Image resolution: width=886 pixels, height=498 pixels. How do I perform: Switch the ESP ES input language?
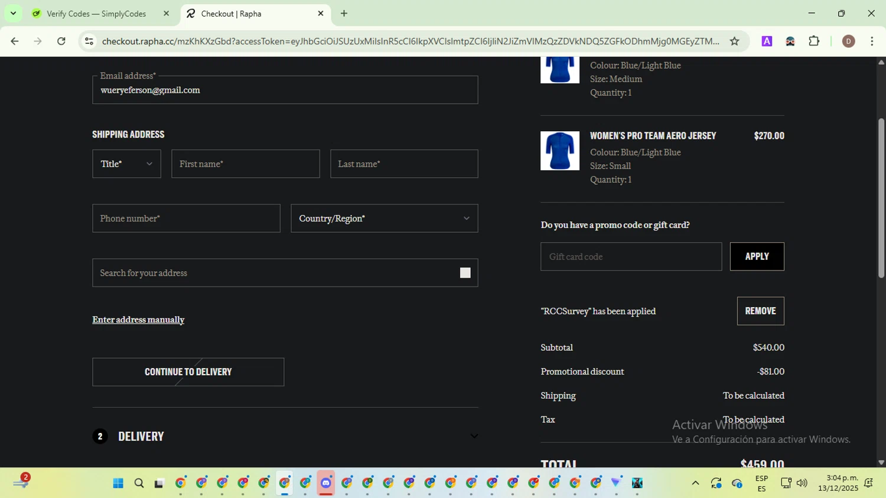tap(761, 483)
